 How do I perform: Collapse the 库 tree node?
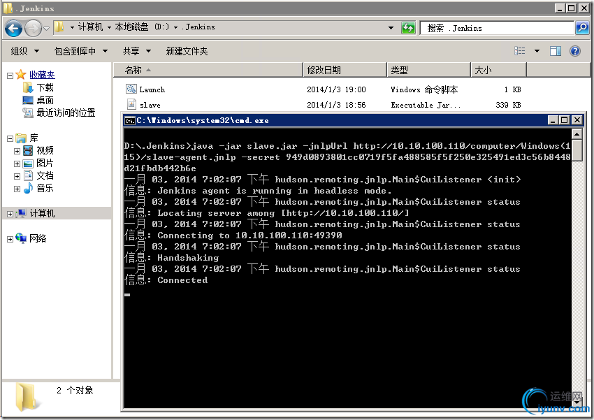point(10,138)
